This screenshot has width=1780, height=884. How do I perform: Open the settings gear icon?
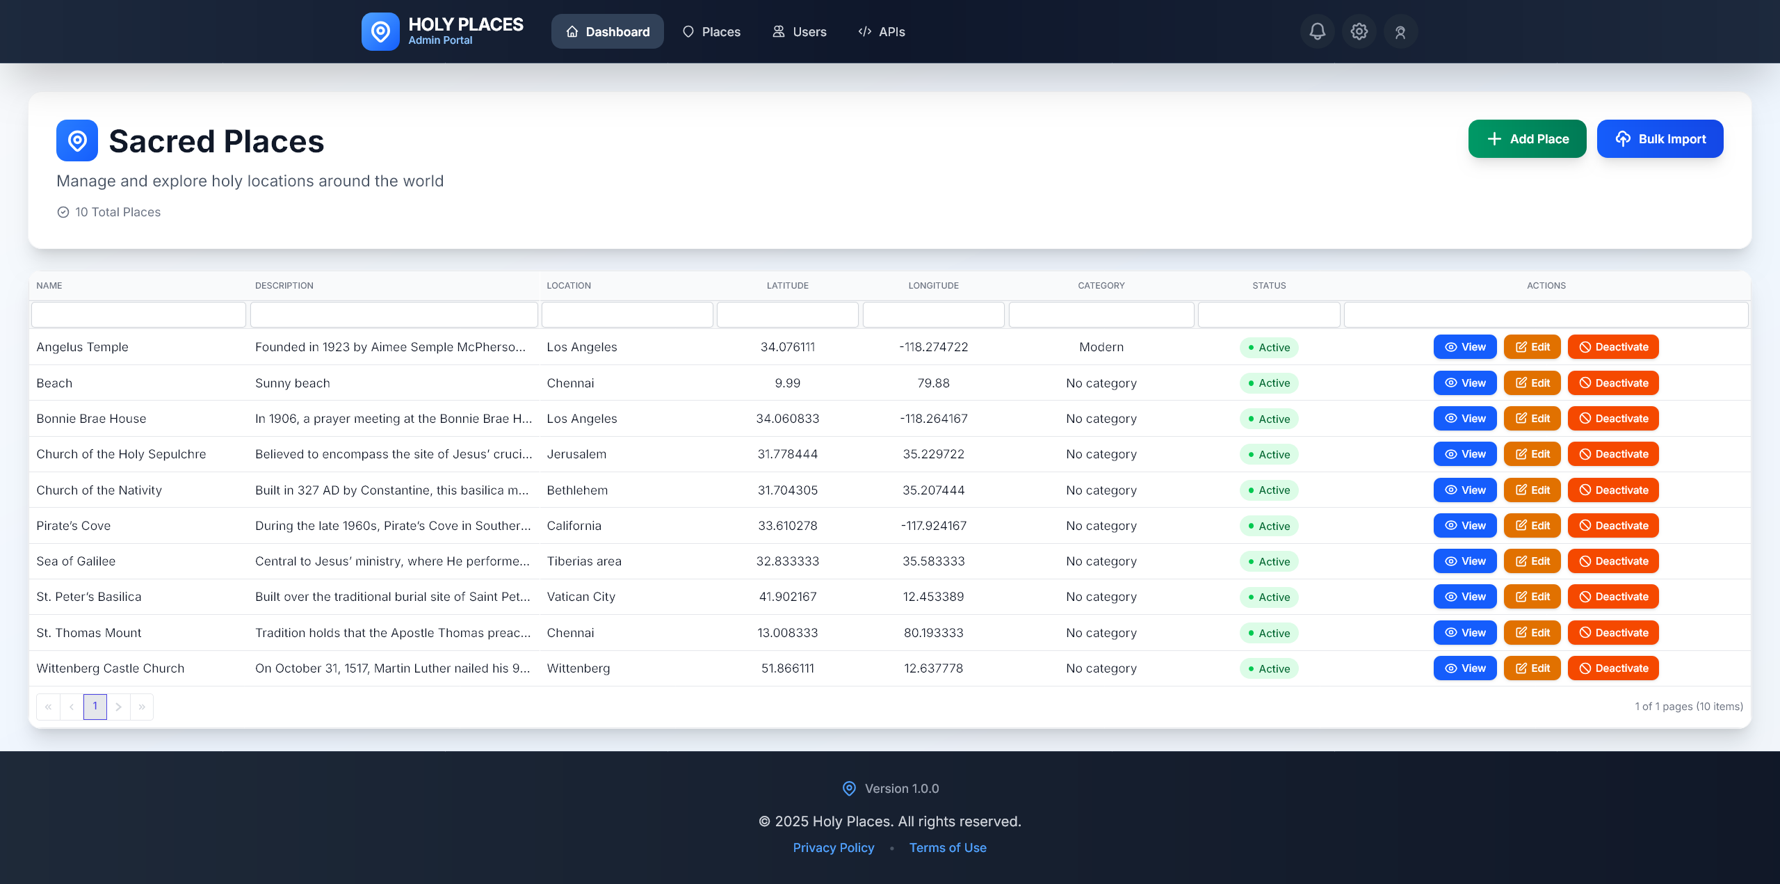point(1359,31)
